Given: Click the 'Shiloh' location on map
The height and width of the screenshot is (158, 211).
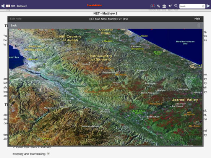Looking at the screenshot, I should pyautogui.click(x=86, y=64).
